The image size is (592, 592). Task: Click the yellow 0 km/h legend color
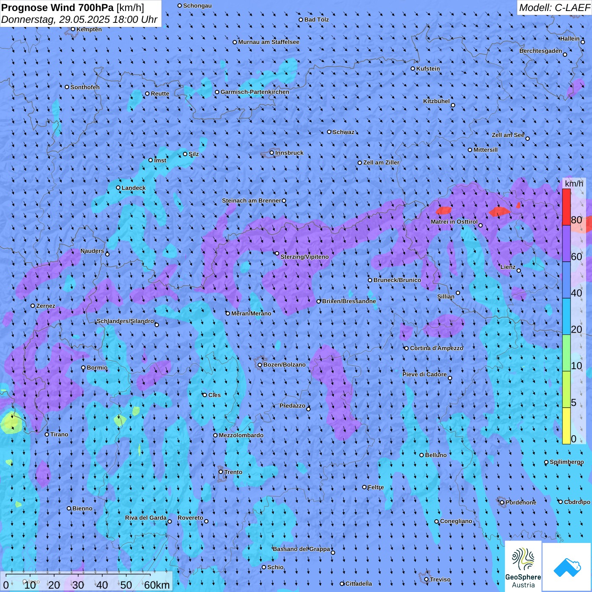point(566,426)
